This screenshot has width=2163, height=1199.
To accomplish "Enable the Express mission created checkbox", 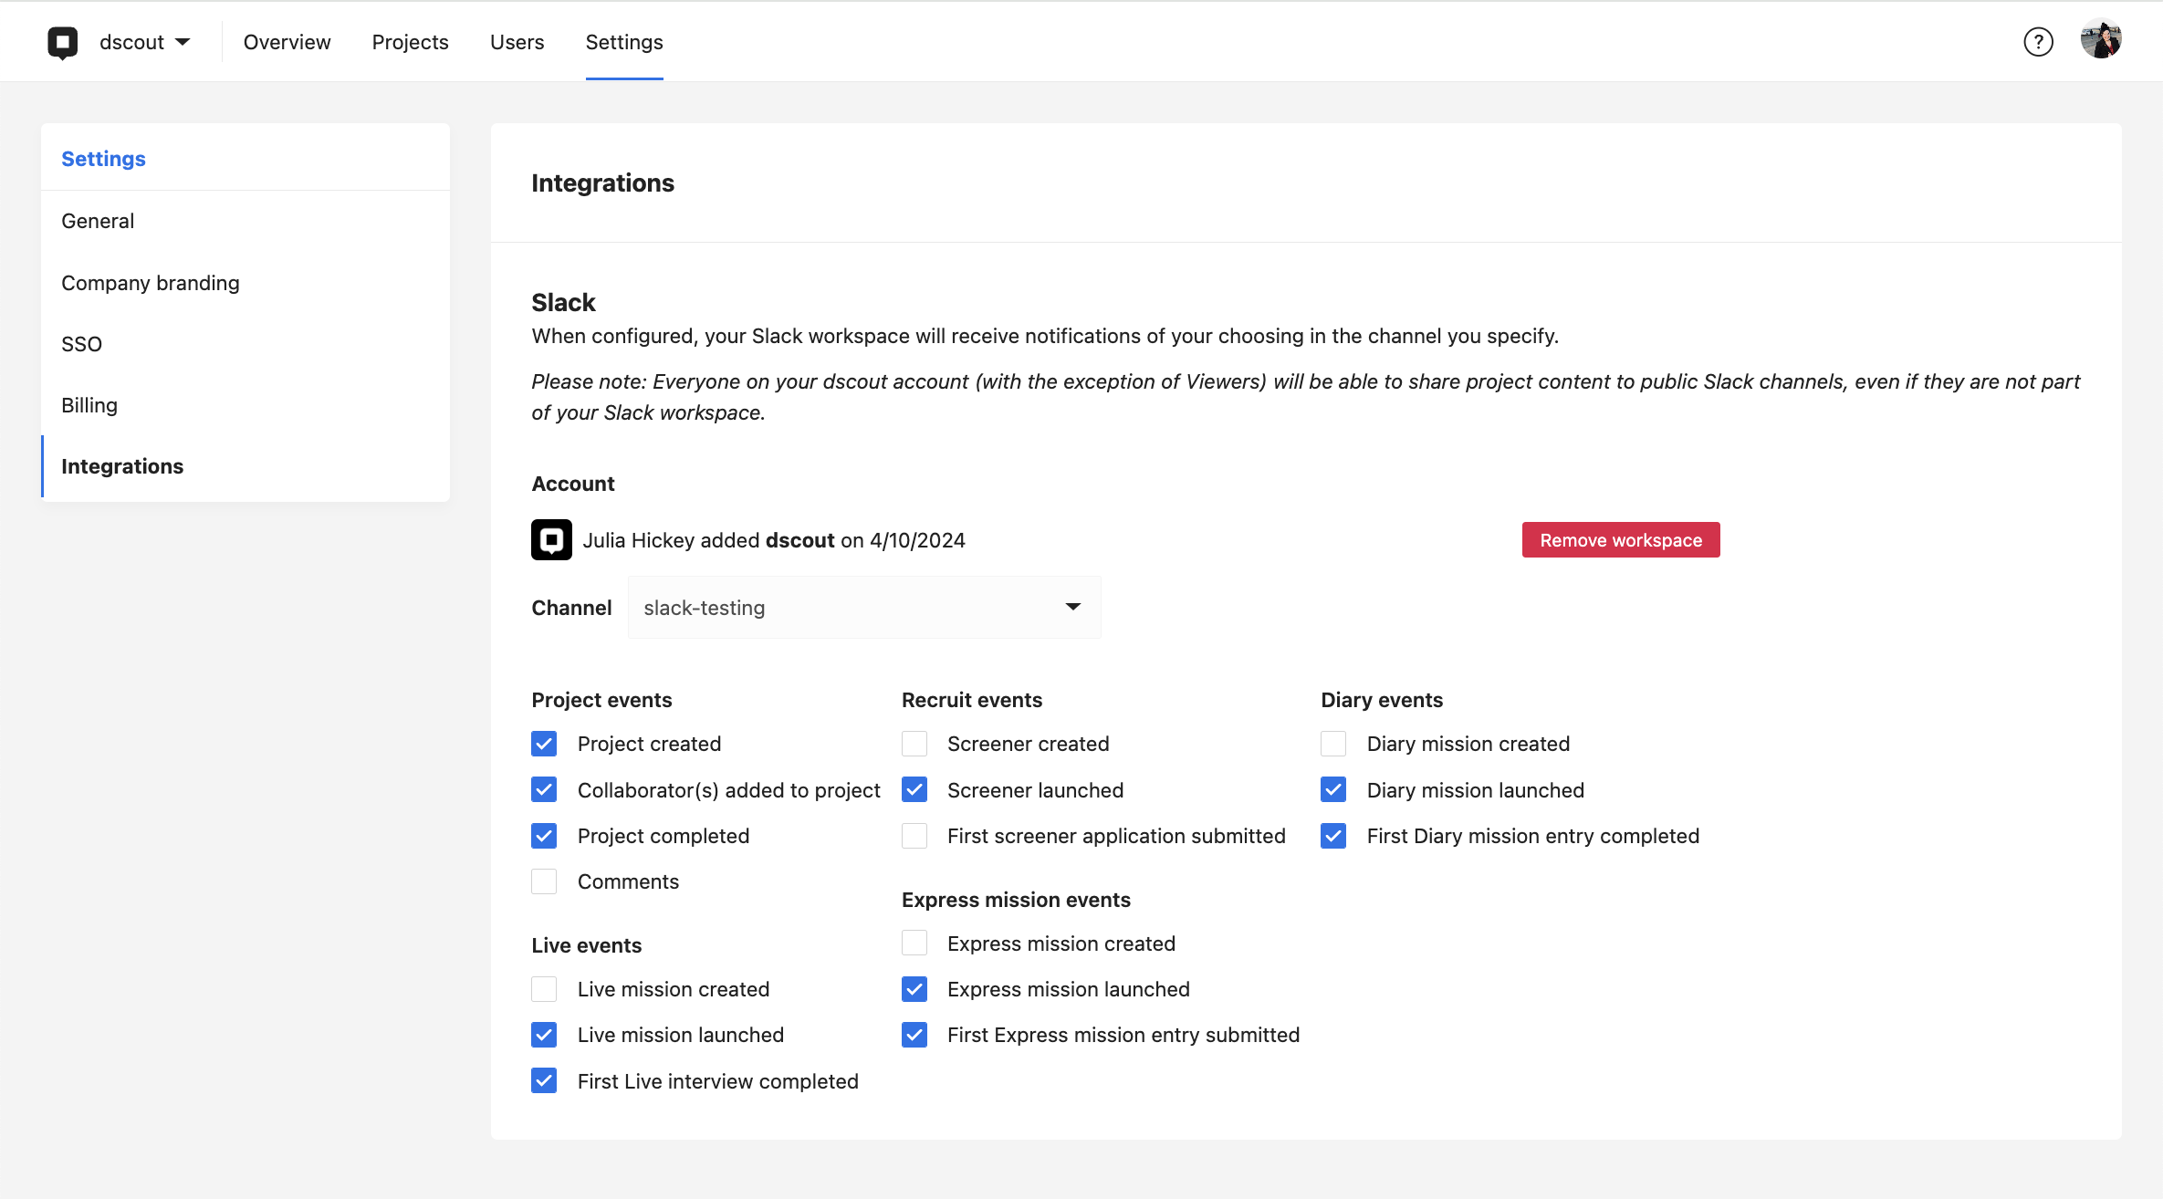I will (914, 944).
